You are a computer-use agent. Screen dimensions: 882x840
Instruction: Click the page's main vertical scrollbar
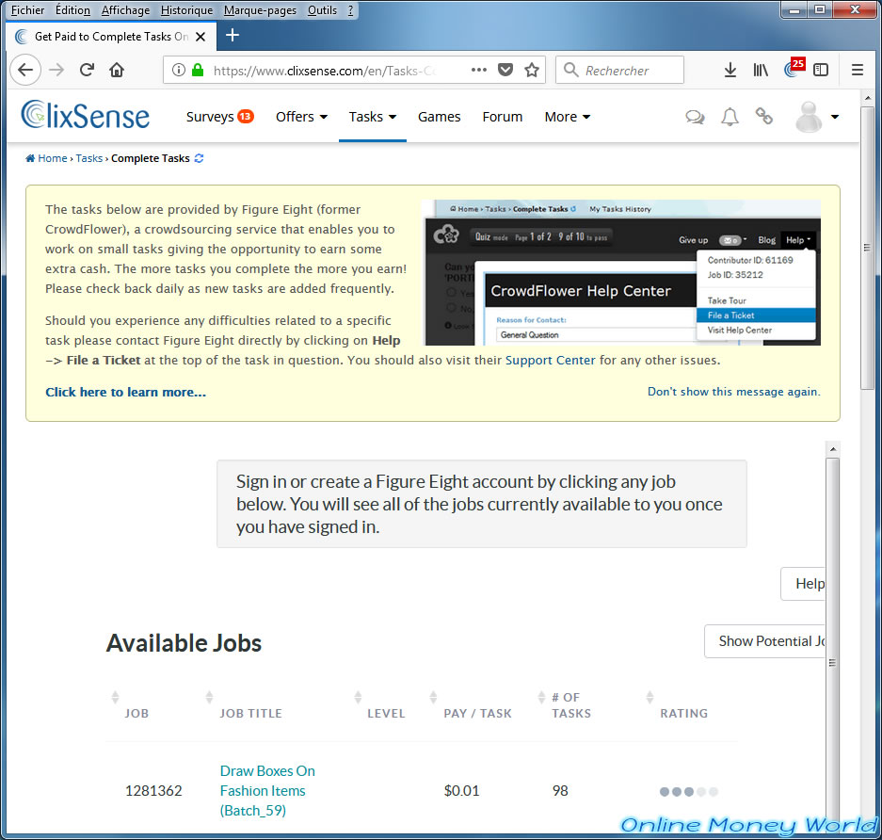click(867, 247)
